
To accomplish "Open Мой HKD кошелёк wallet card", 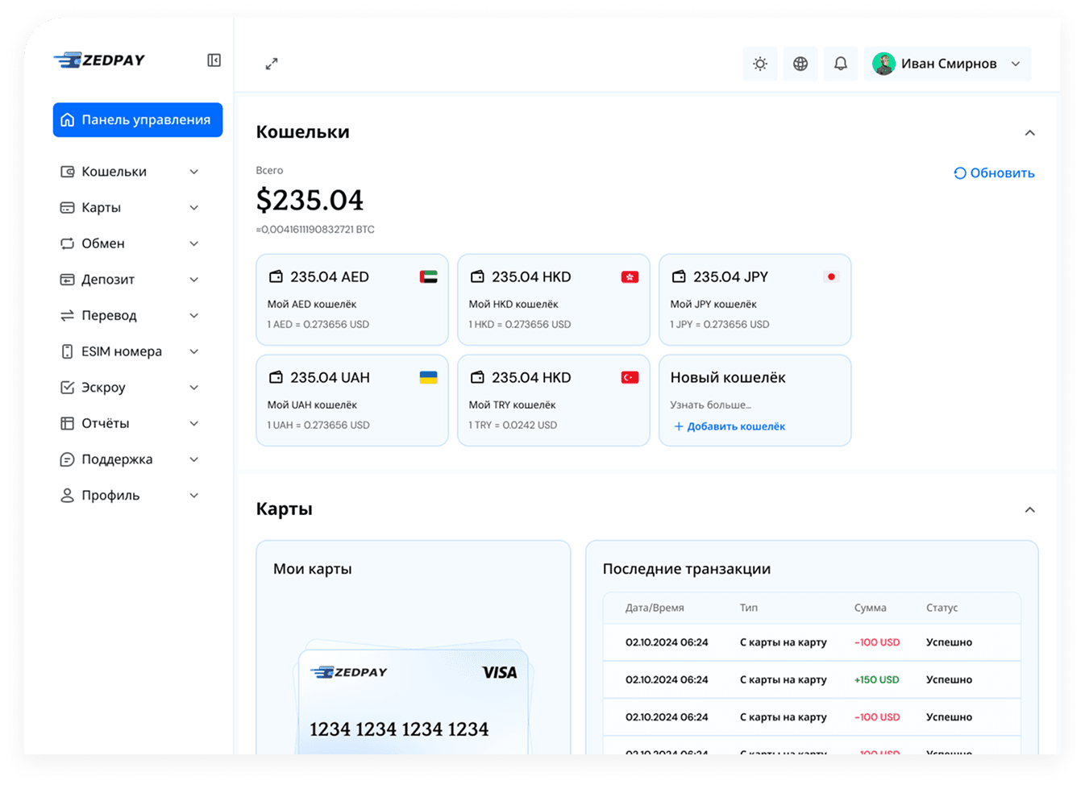I will pyautogui.click(x=554, y=300).
